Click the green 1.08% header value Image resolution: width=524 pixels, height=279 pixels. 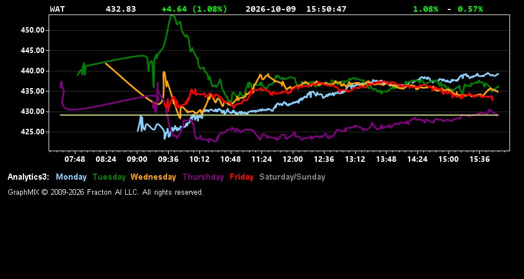click(x=426, y=9)
